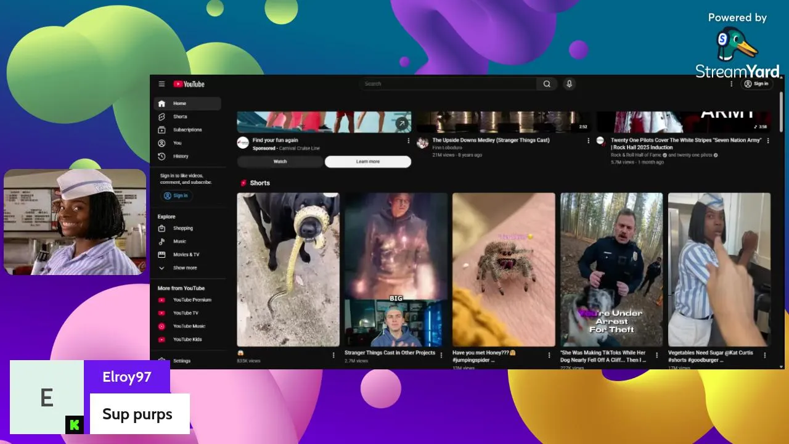Open the jumping spider Short thumbnail
The width and height of the screenshot is (789, 444).
coord(504,269)
